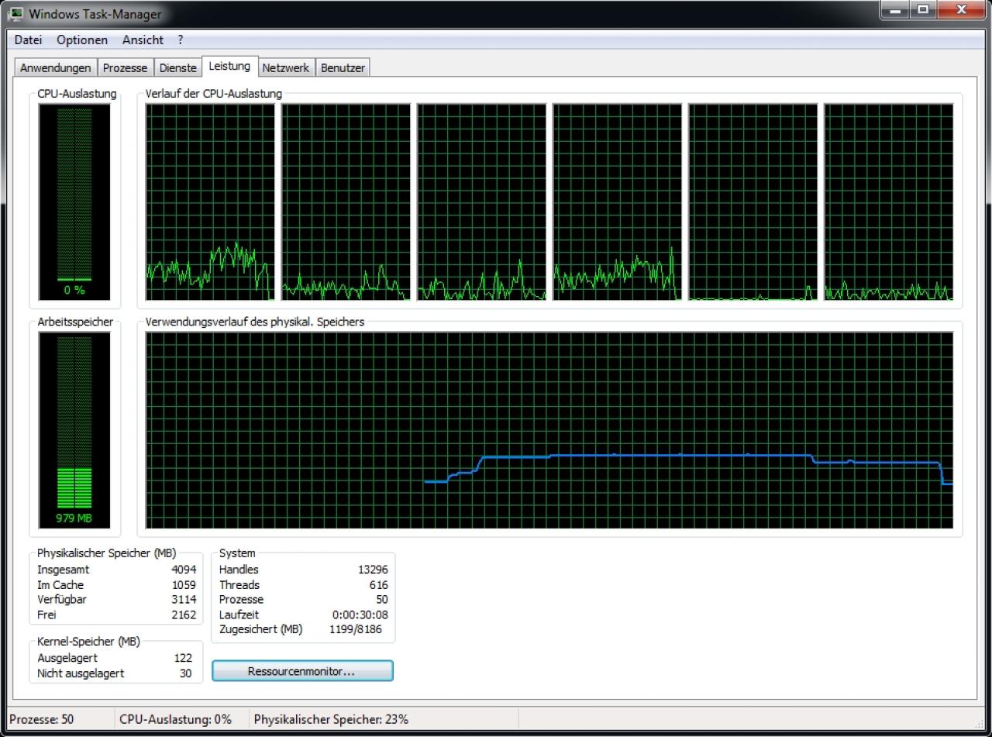Click the fifth CPU core history graph
Image resolution: width=992 pixels, height=737 pixels.
click(x=753, y=201)
